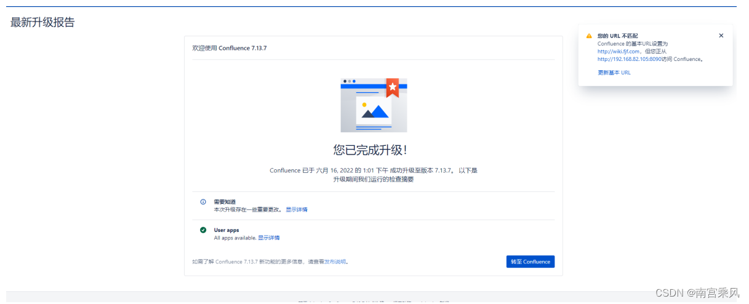Click the yellow warning triangle icon

589,36
